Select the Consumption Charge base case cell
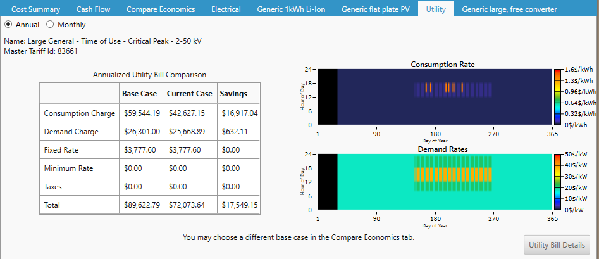 141,113
